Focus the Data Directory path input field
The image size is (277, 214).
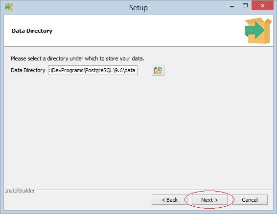tap(92, 70)
